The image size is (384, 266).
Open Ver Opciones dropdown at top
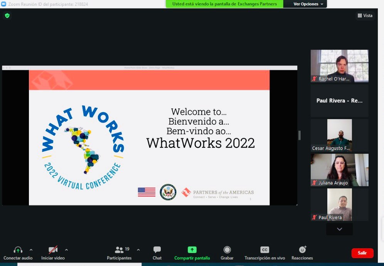pos(308,4)
